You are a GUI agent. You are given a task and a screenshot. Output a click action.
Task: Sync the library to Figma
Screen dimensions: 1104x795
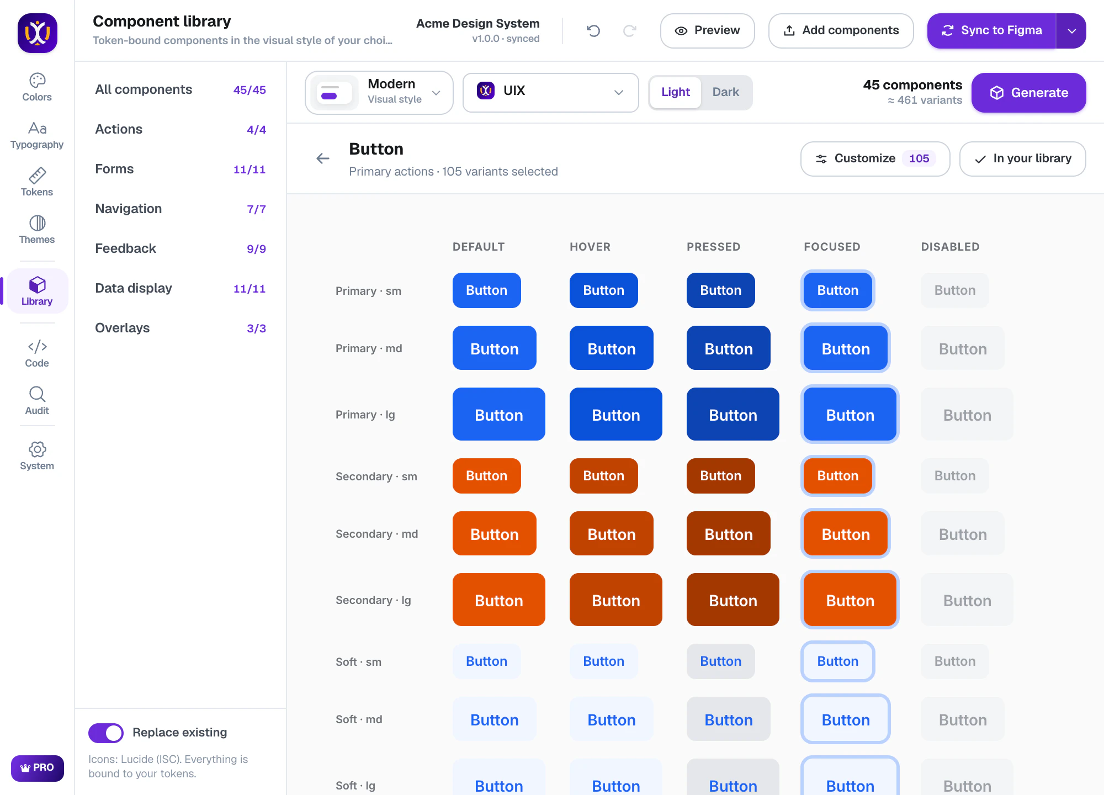coord(991,31)
